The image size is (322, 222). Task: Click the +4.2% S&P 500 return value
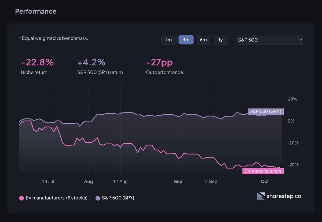pyautogui.click(x=91, y=62)
